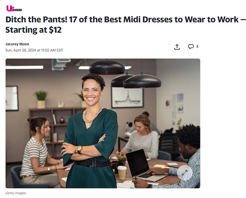Open the share icon
The height and width of the screenshot is (198, 246).
click(177, 47)
